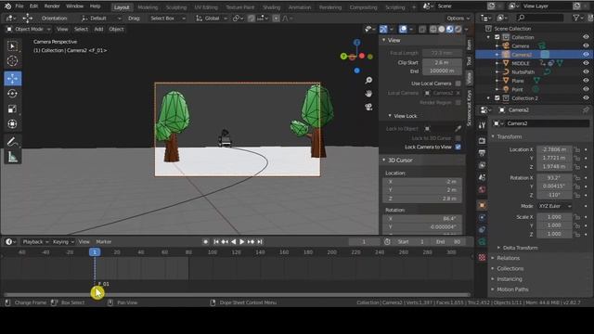Screen dimensions: 594x334
Task: Play the animation forward
Action: [241, 241]
